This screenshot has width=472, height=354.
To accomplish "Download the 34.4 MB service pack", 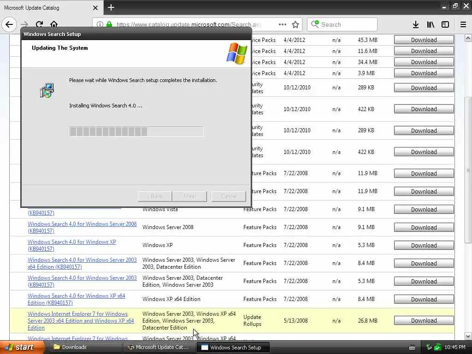I will pos(424,62).
